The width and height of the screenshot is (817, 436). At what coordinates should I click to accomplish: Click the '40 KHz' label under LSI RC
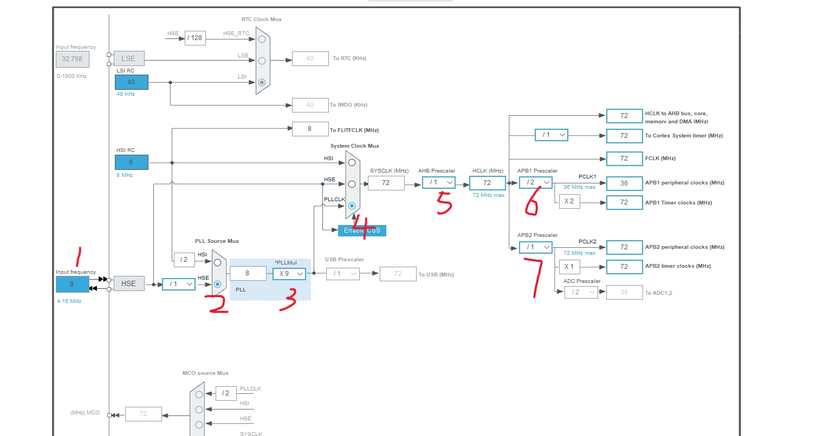[126, 94]
